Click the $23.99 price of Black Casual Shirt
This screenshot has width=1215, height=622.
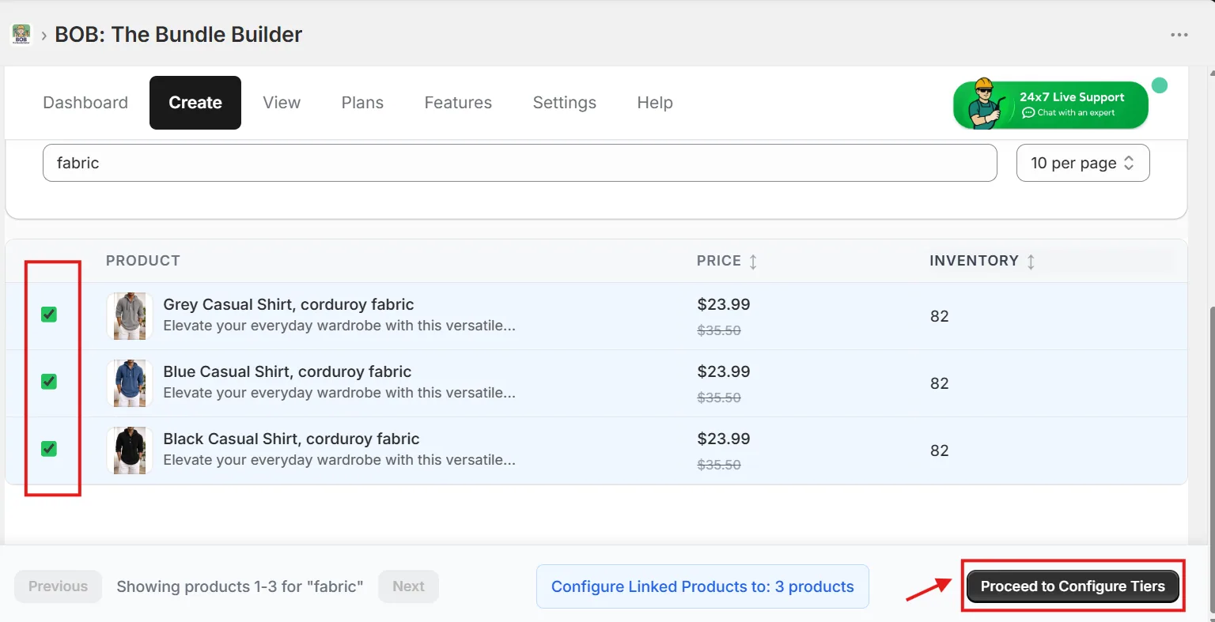tap(724, 439)
